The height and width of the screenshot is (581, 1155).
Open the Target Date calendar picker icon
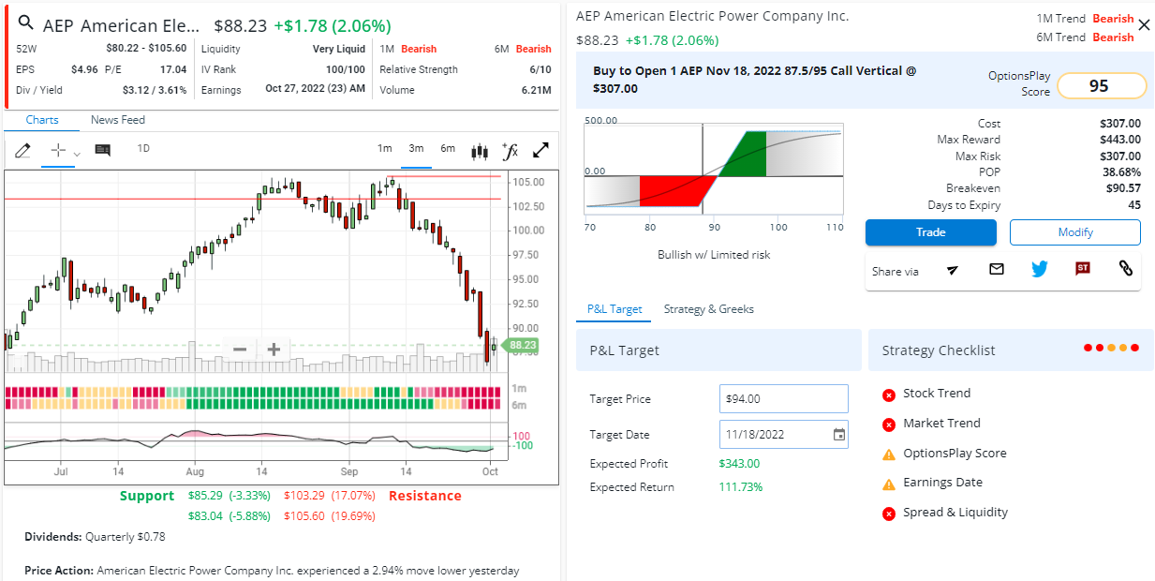[x=838, y=434]
